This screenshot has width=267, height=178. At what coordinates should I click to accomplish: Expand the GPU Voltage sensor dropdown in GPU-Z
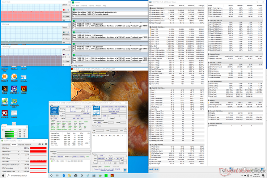pos(19,158)
